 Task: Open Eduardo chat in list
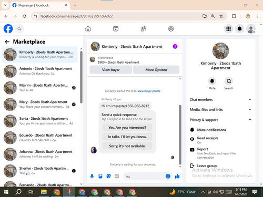point(39,138)
